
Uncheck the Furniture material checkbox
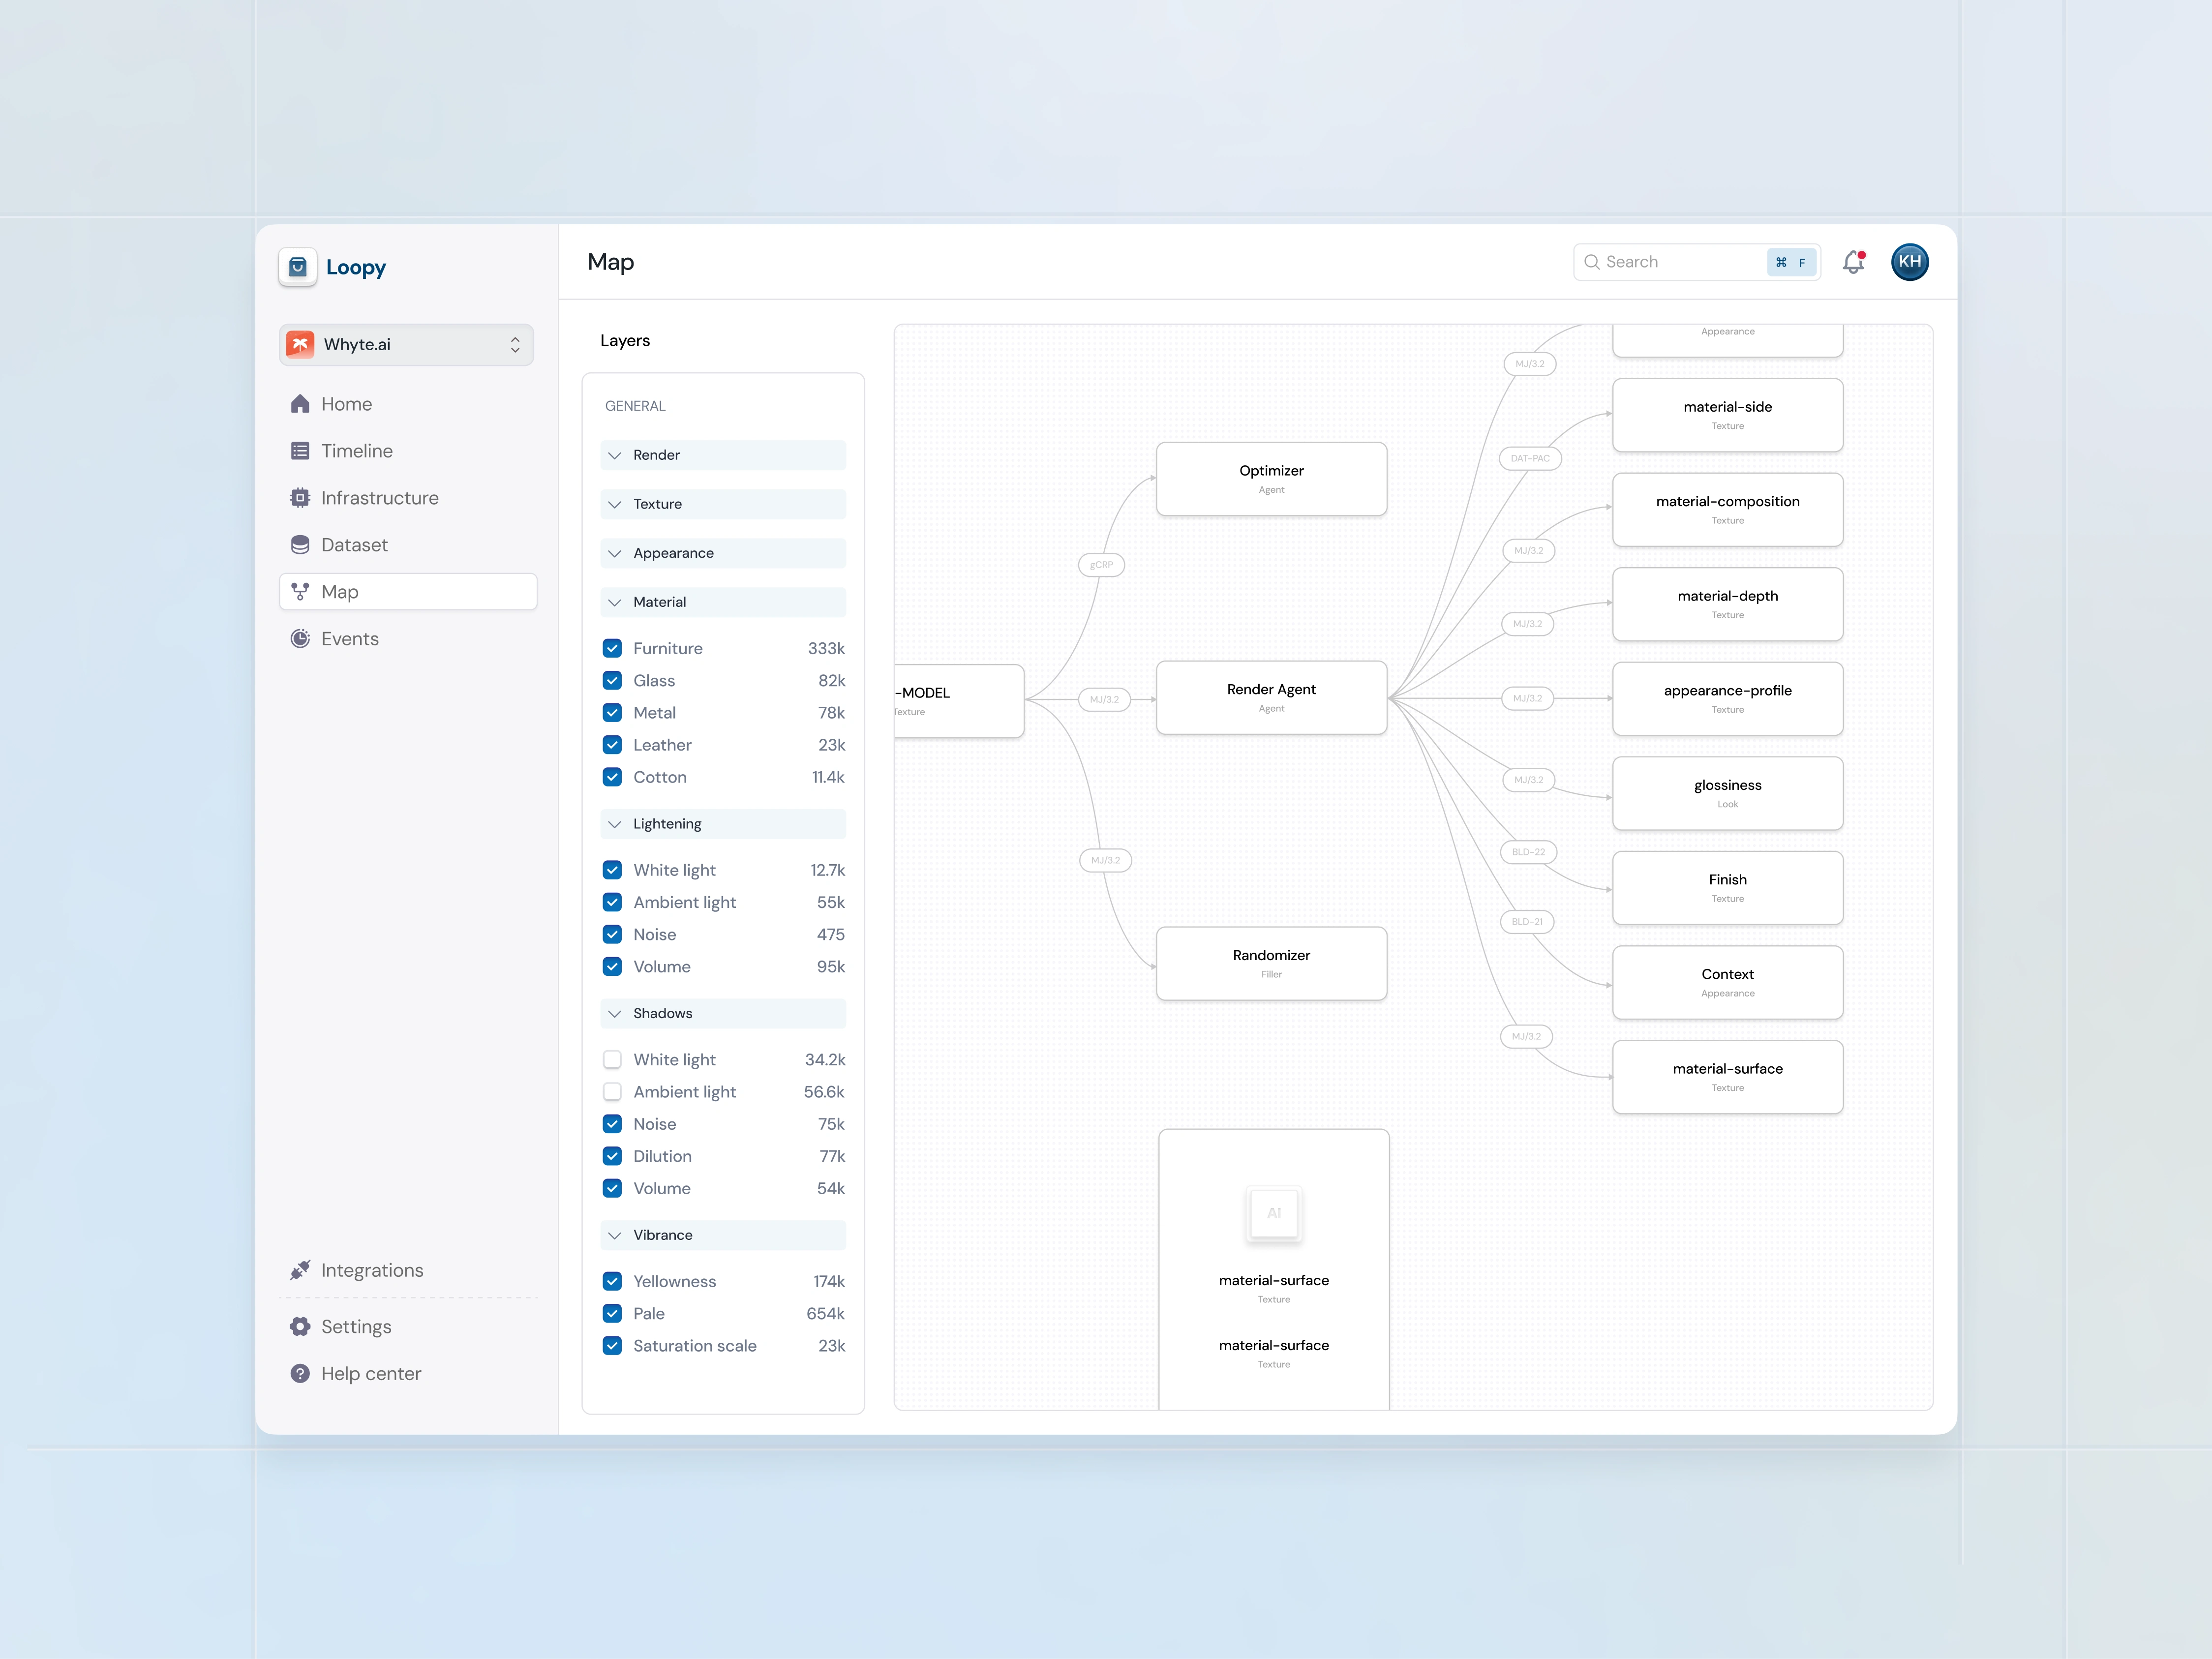pyautogui.click(x=613, y=648)
